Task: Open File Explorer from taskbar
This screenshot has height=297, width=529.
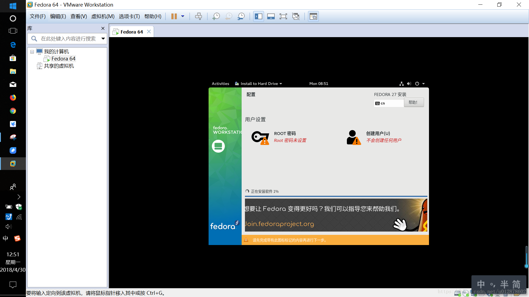Action: pos(13,71)
